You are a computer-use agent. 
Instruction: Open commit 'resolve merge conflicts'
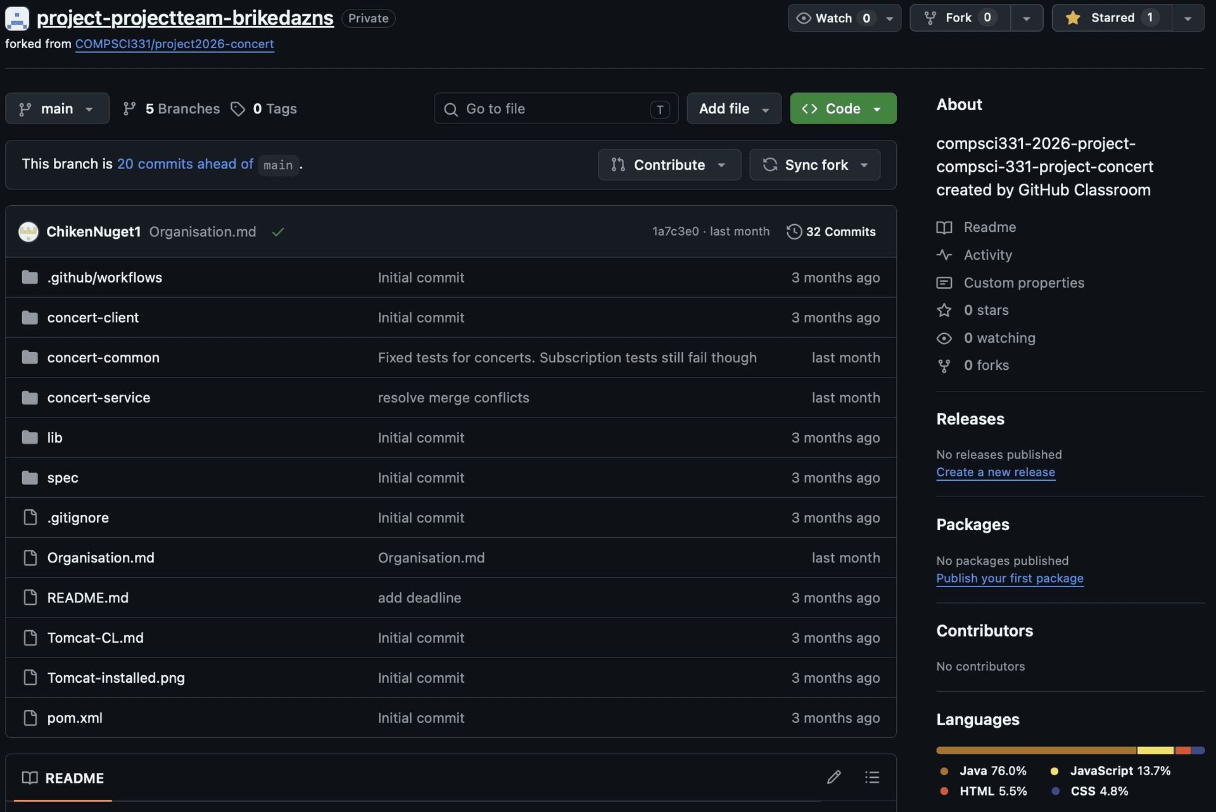click(453, 398)
